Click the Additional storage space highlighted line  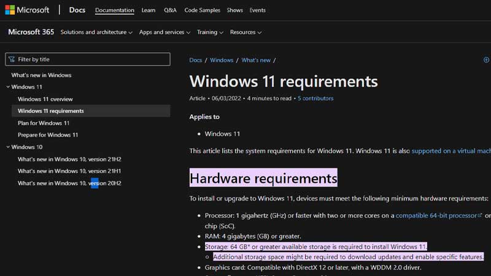tap(348, 257)
